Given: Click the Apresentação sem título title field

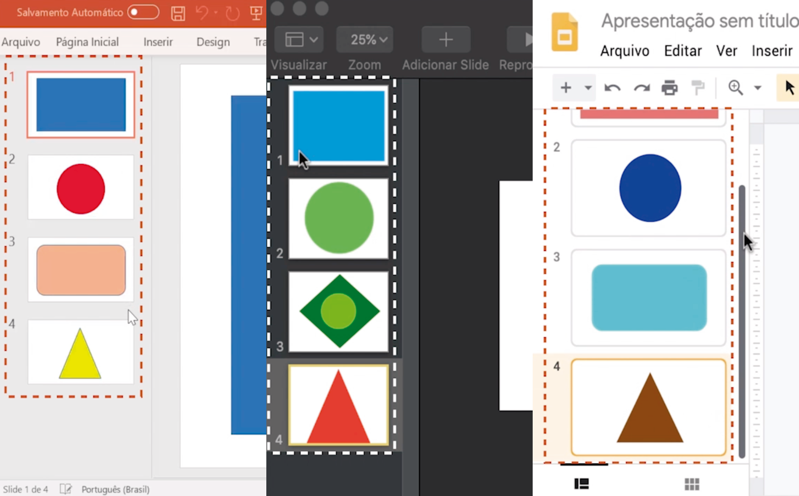Looking at the screenshot, I should [x=699, y=21].
